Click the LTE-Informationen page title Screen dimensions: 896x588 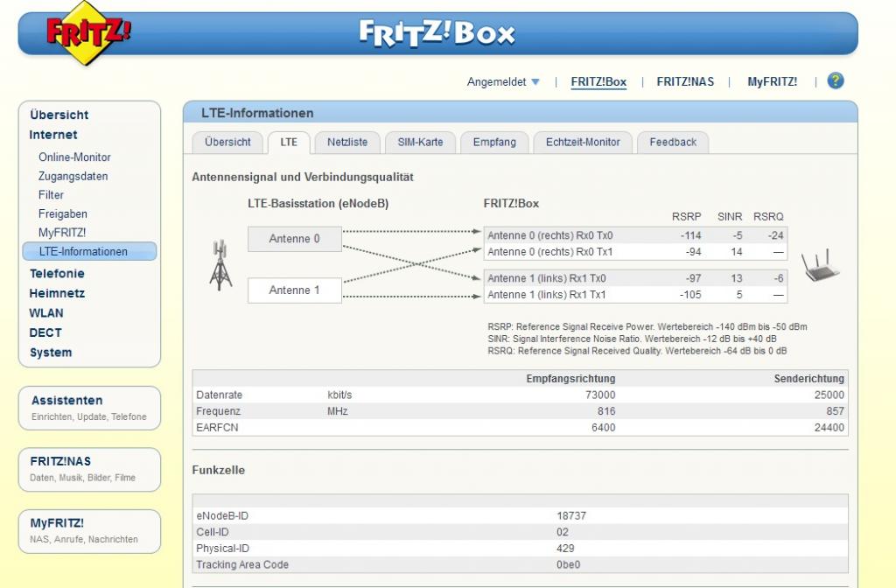coord(257,113)
